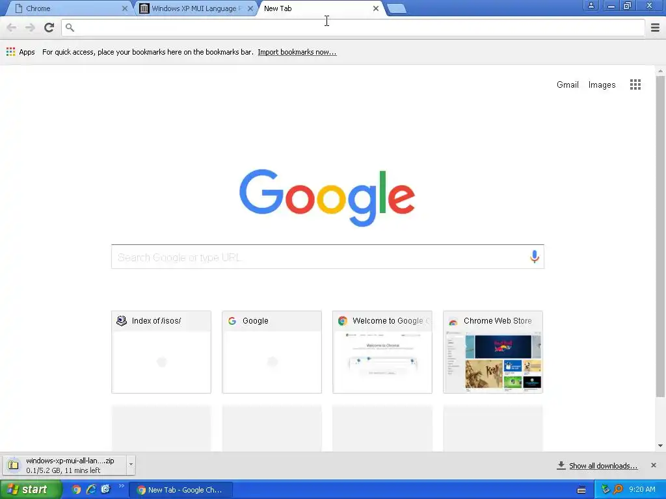Viewport: 666px width, 499px height.
Task: Click the page scrollbar up arrow
Action: click(x=660, y=70)
